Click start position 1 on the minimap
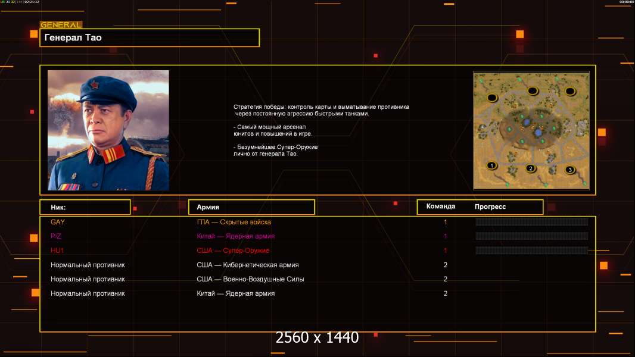The height and width of the screenshot is (357, 635). coord(491,165)
